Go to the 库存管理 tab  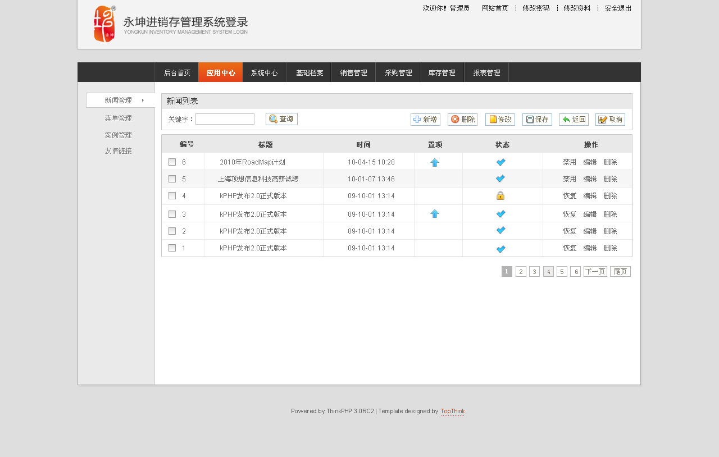click(442, 72)
